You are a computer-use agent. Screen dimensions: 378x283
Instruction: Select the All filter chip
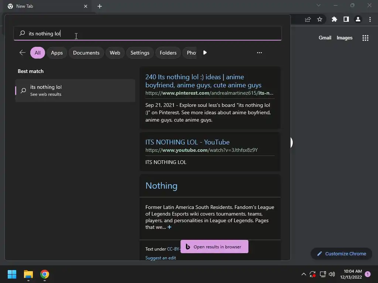pos(38,53)
